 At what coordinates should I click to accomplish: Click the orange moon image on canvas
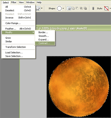pos(79,87)
